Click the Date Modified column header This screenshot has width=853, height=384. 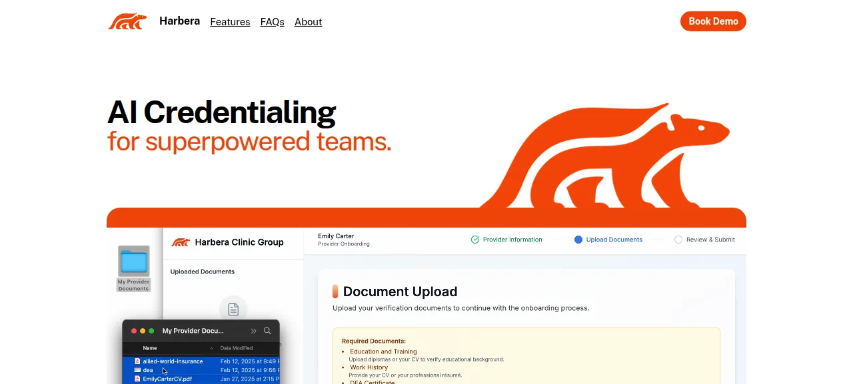(x=237, y=348)
